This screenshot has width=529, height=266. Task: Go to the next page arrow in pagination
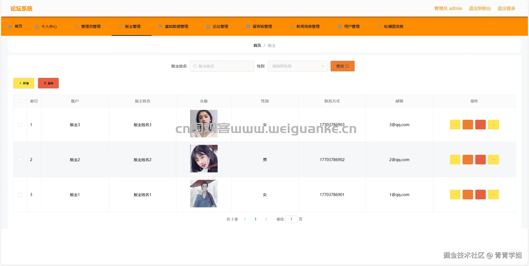coord(266,219)
